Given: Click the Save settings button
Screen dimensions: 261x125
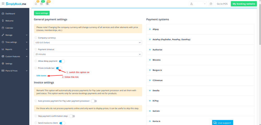Looking at the screenshot, I should coord(41,13).
